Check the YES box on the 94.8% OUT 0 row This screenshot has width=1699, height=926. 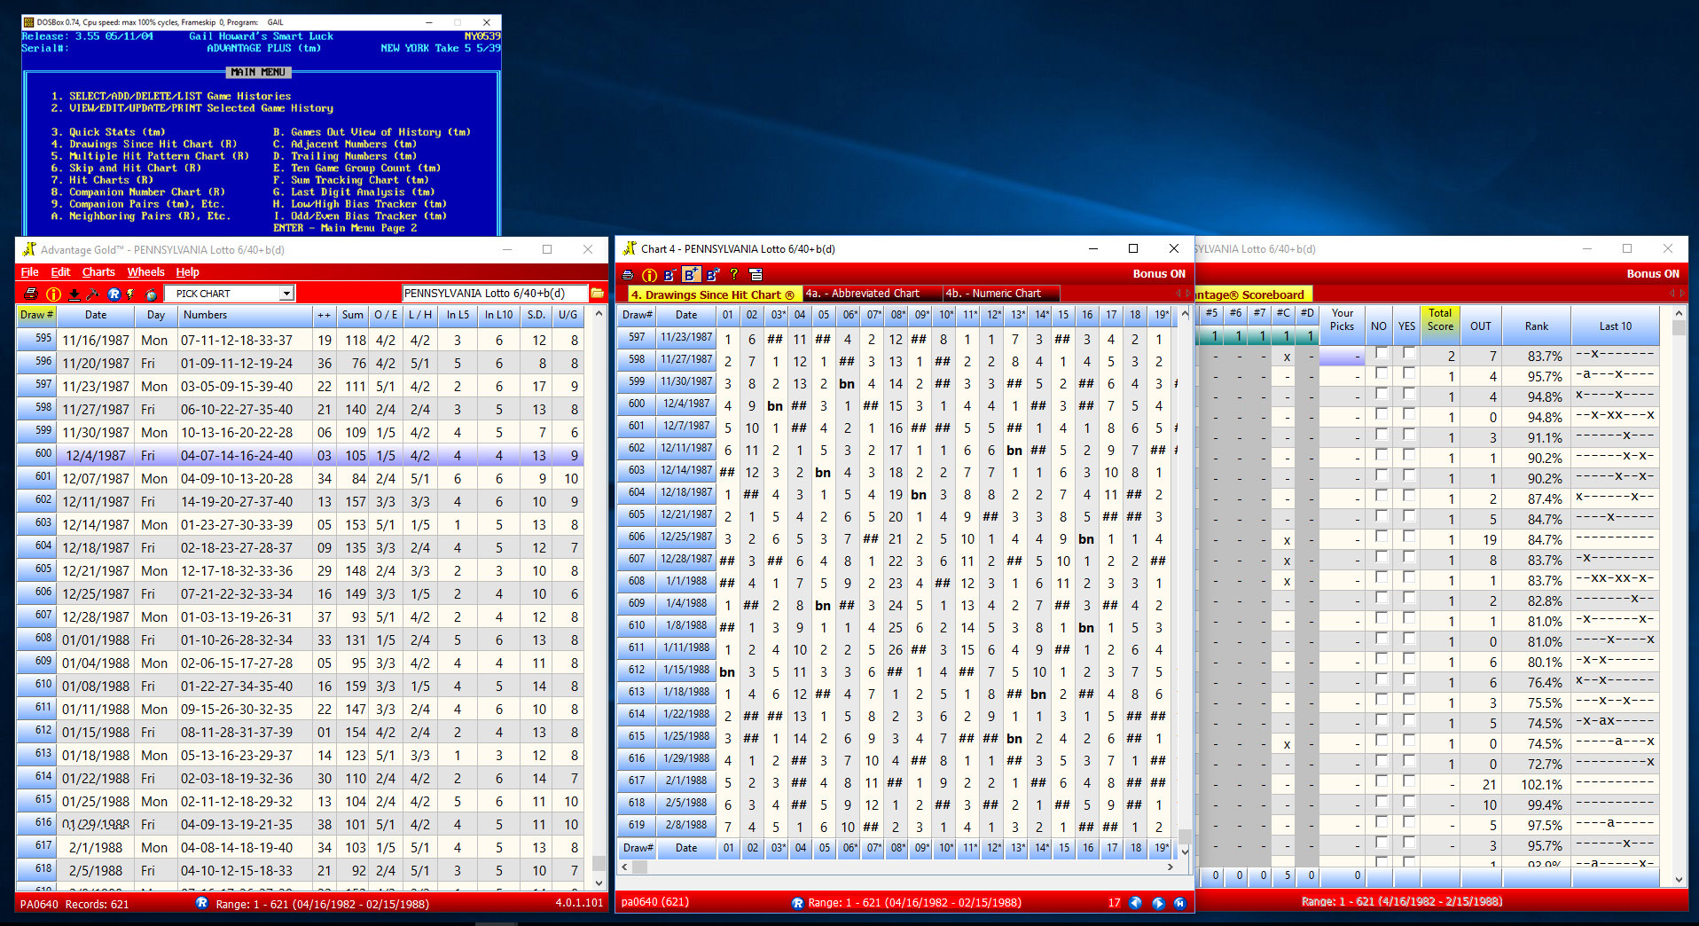pyautogui.click(x=1408, y=414)
